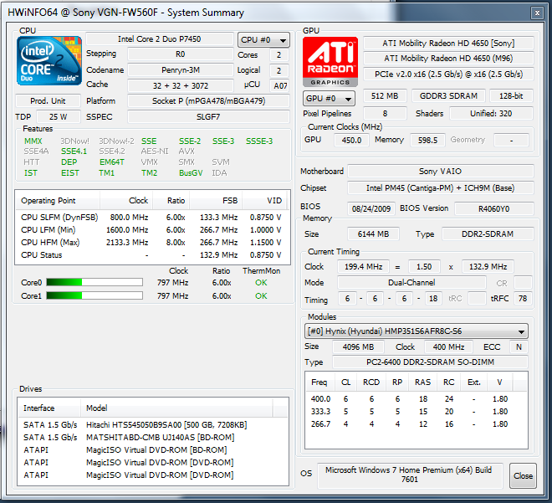Click the Intel Core 2 Duo logo
Screen dimensions: 552x503
[x=49, y=60]
